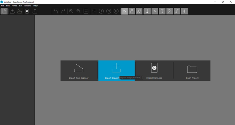Select the Accent articulation tool
This screenshot has height=125, width=235.
155,11
